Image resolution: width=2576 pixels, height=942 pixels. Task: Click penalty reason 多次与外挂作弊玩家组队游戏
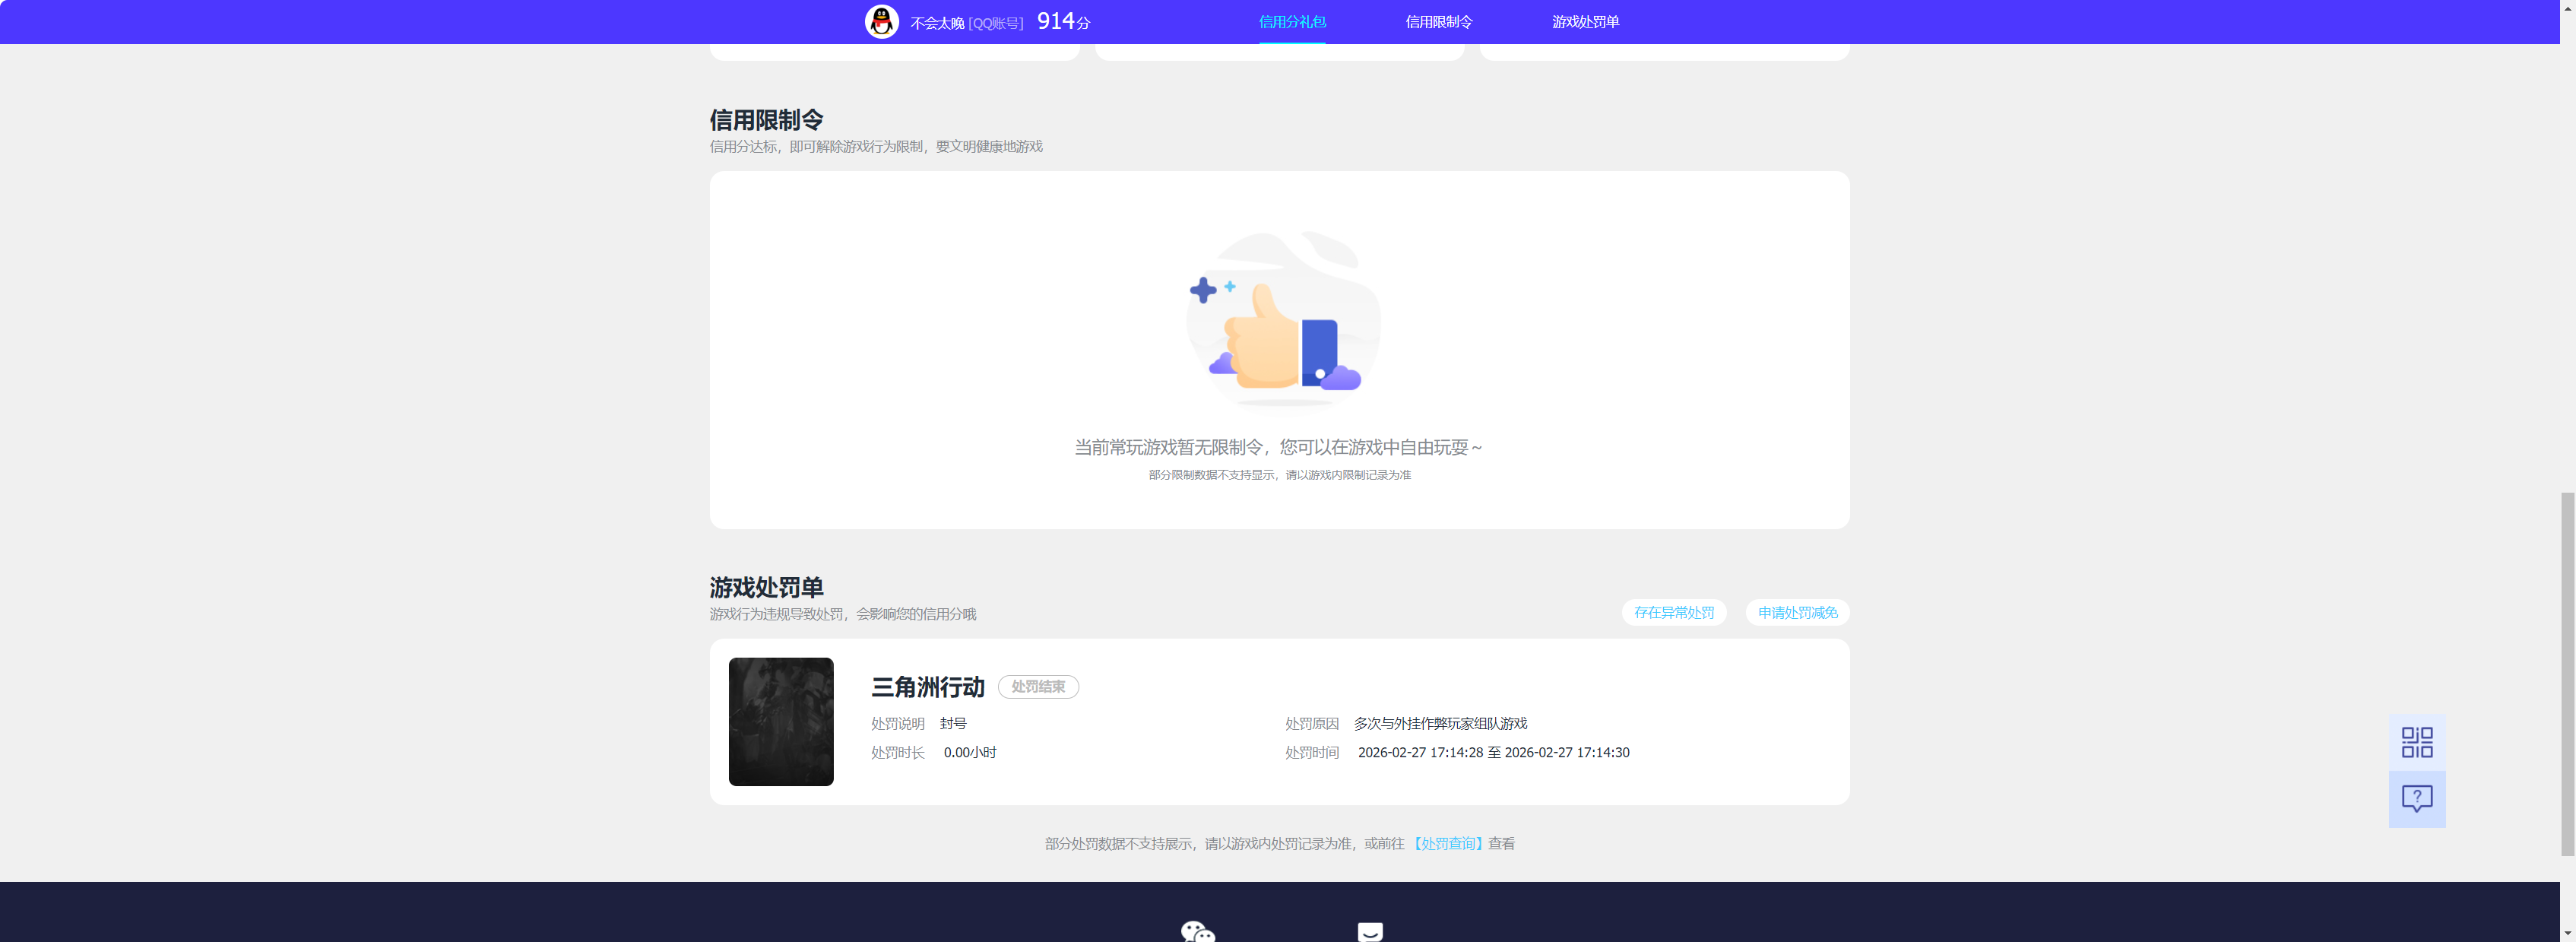[x=1440, y=723]
